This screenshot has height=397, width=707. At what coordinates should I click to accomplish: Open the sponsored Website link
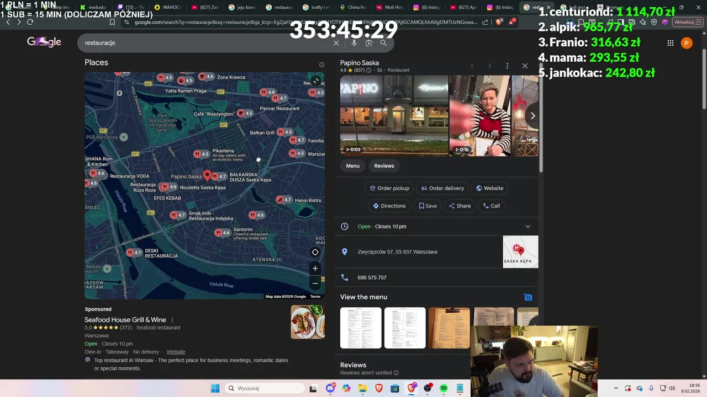176,352
